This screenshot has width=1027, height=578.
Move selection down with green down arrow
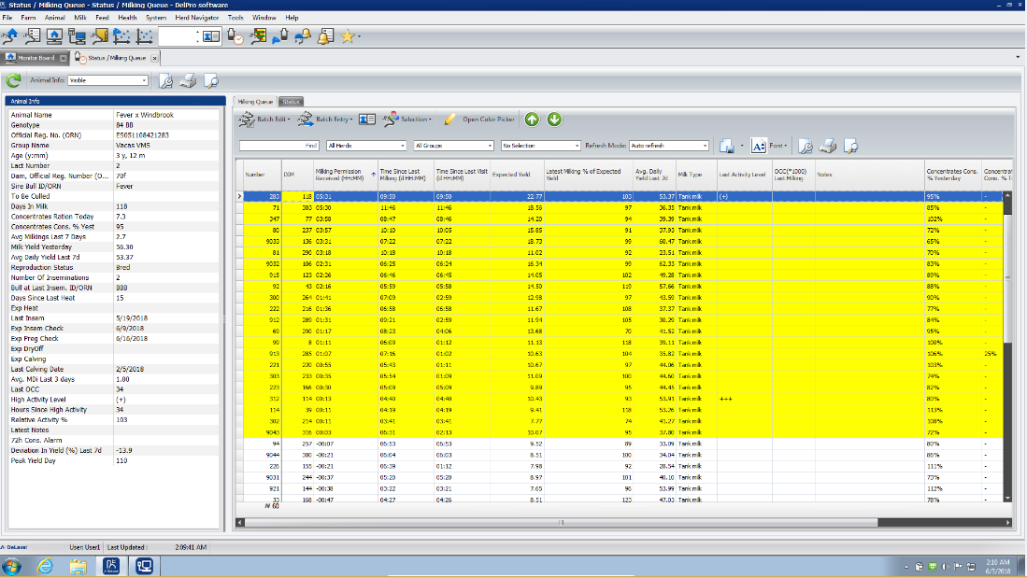(x=554, y=119)
